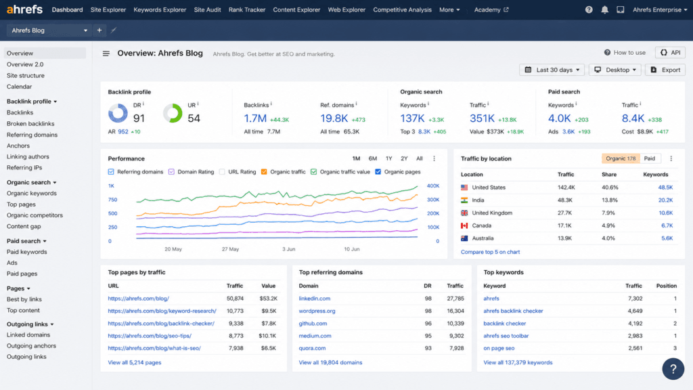Click the India flag icon

coord(464,200)
